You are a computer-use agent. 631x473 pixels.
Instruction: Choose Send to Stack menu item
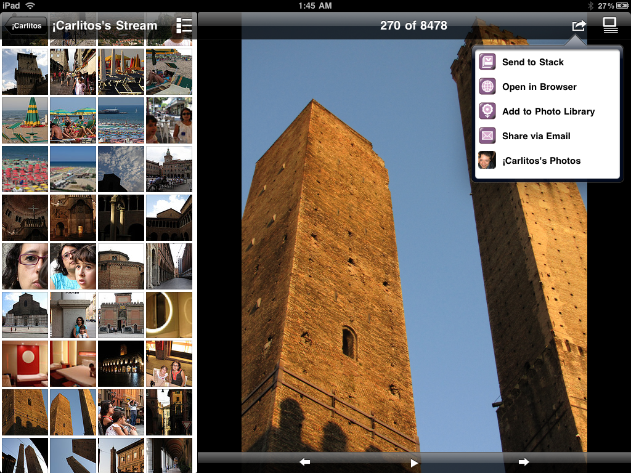547,62
